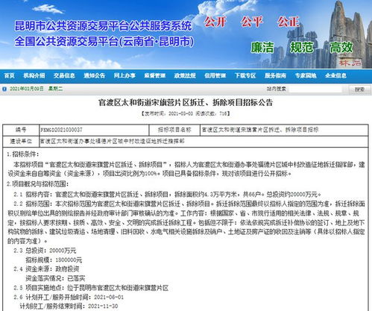Viewport: 372px width, 311px height.
Task: Select the 计划开工 date 2021-06-01 line
Action: [69, 297]
